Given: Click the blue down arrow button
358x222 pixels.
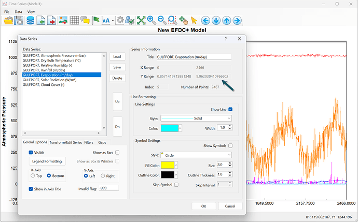Looking at the screenshot, I should pos(216,21).
